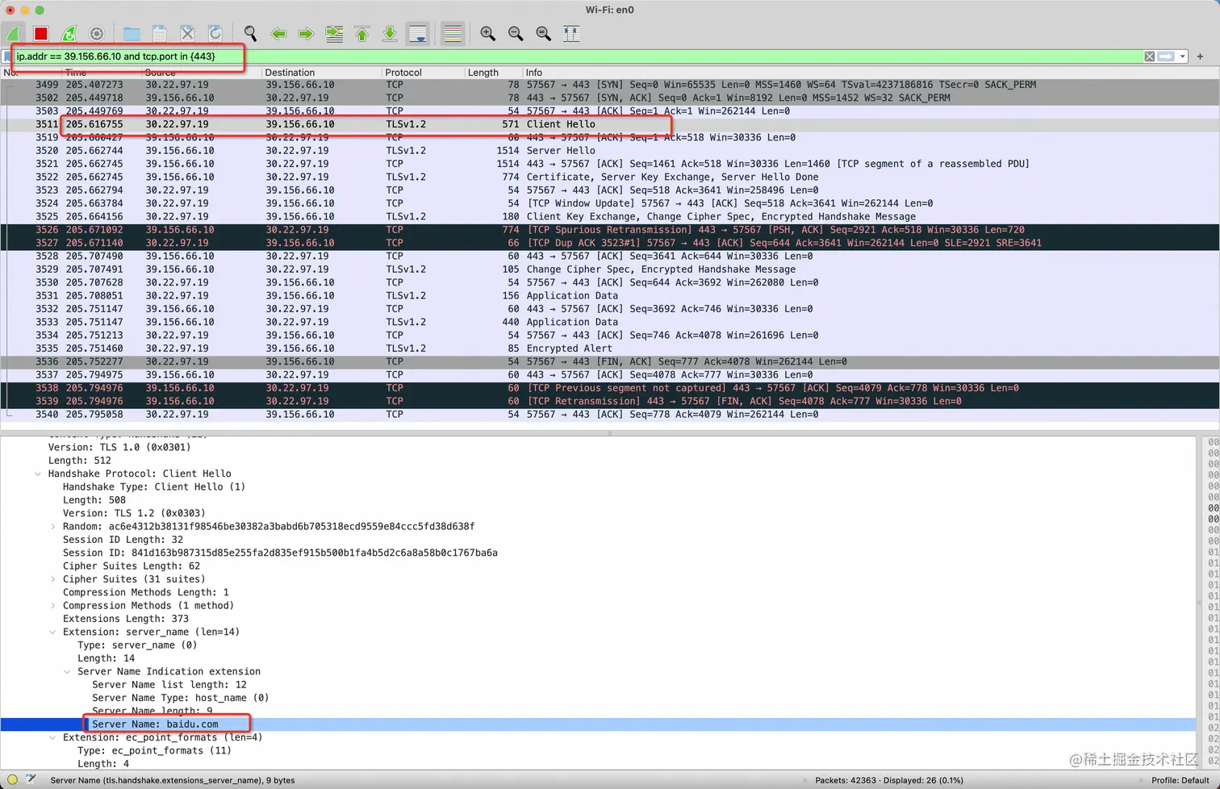Start a new packet capture (shark fin)

pyautogui.click(x=14, y=34)
